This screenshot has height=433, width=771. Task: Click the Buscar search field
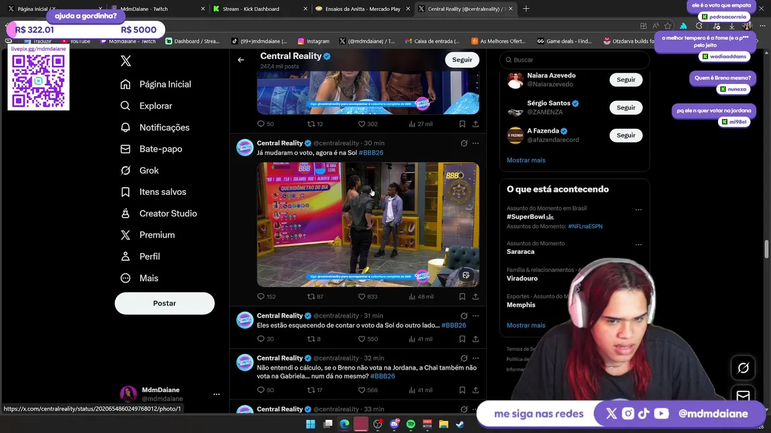575,60
